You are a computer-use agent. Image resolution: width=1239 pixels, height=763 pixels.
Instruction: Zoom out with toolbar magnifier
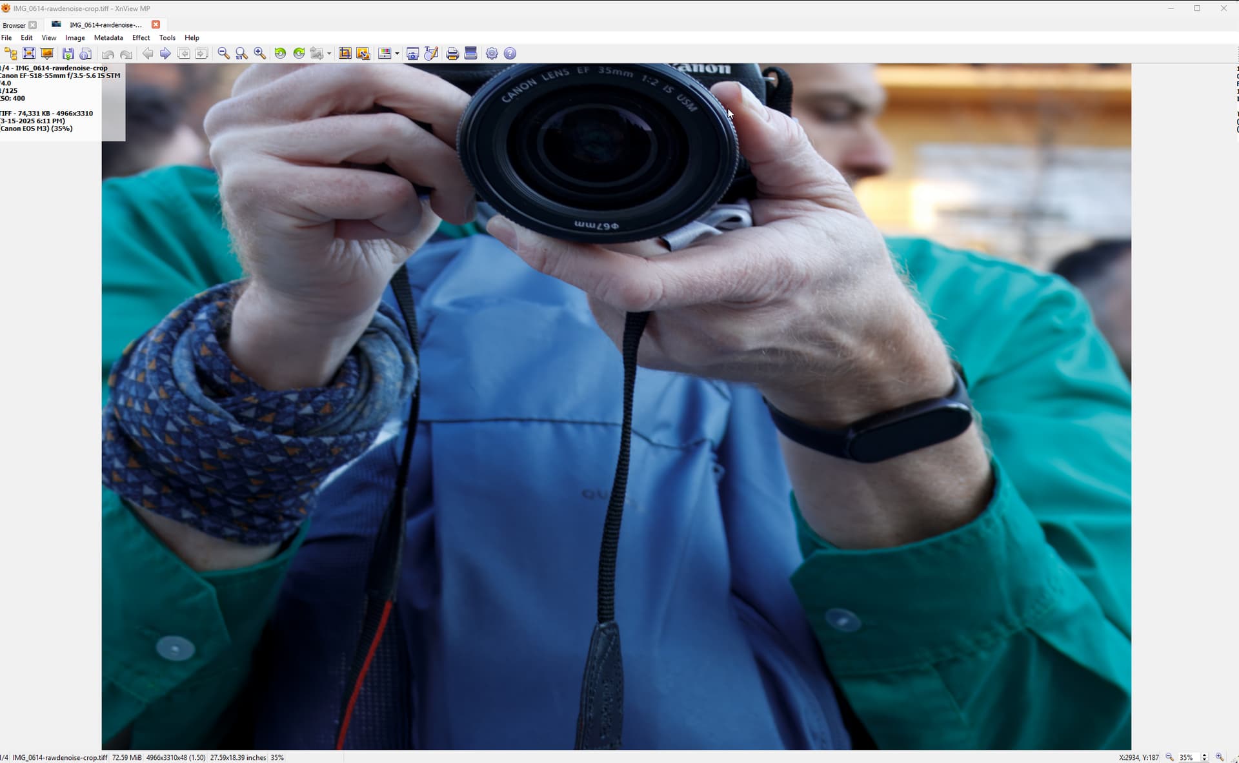(x=223, y=54)
